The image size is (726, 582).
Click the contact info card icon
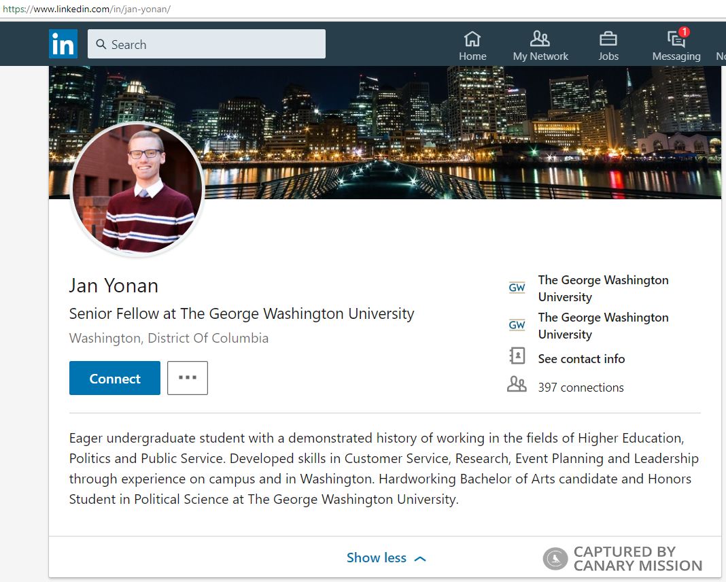tap(517, 356)
